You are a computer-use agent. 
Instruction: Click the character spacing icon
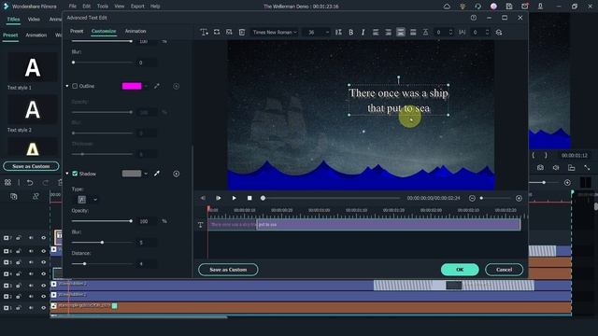coord(463,33)
